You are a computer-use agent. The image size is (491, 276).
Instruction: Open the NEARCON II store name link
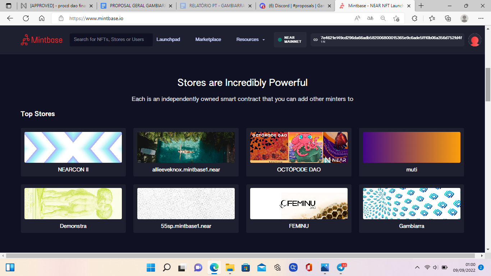pyautogui.click(x=73, y=170)
